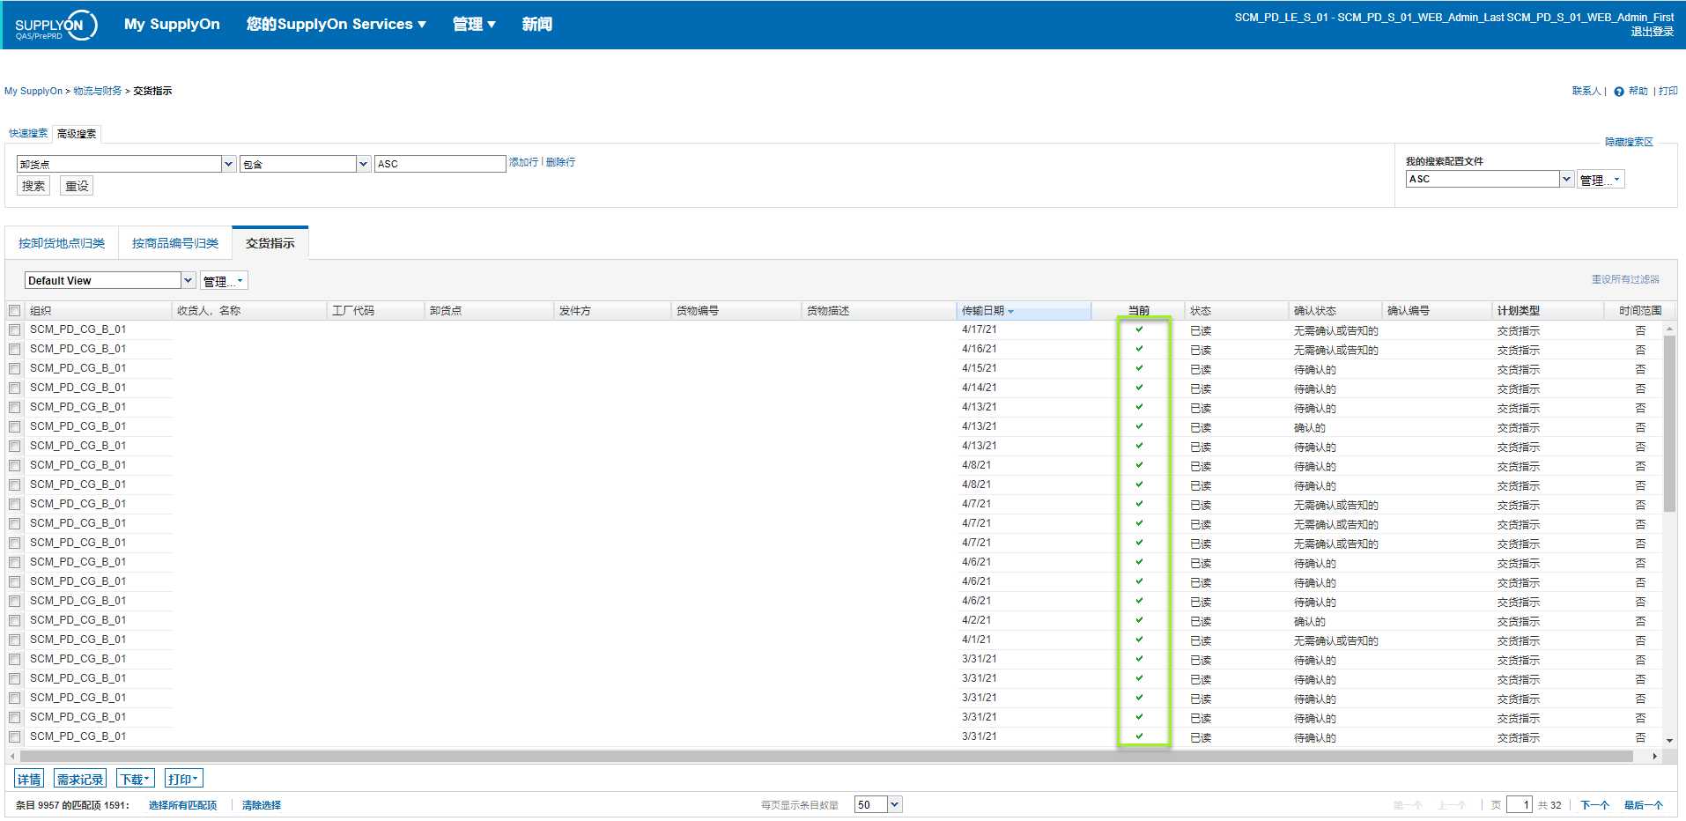The image size is (1686, 821).
Task: Click the table's vertical scrollbar thumb
Action: [1669, 424]
